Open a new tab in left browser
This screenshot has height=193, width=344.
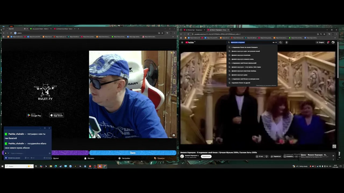[78, 29]
